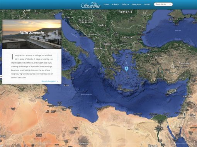Screen dimensions: 197x147
Task: Click the Malta label on the map
Action: coord(66,85)
